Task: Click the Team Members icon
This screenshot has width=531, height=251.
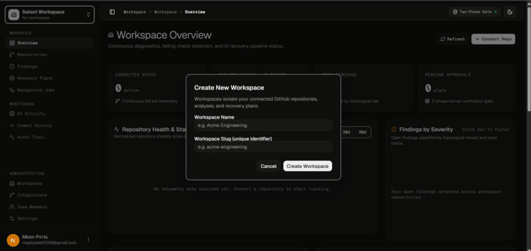Action: pyautogui.click(x=13, y=207)
